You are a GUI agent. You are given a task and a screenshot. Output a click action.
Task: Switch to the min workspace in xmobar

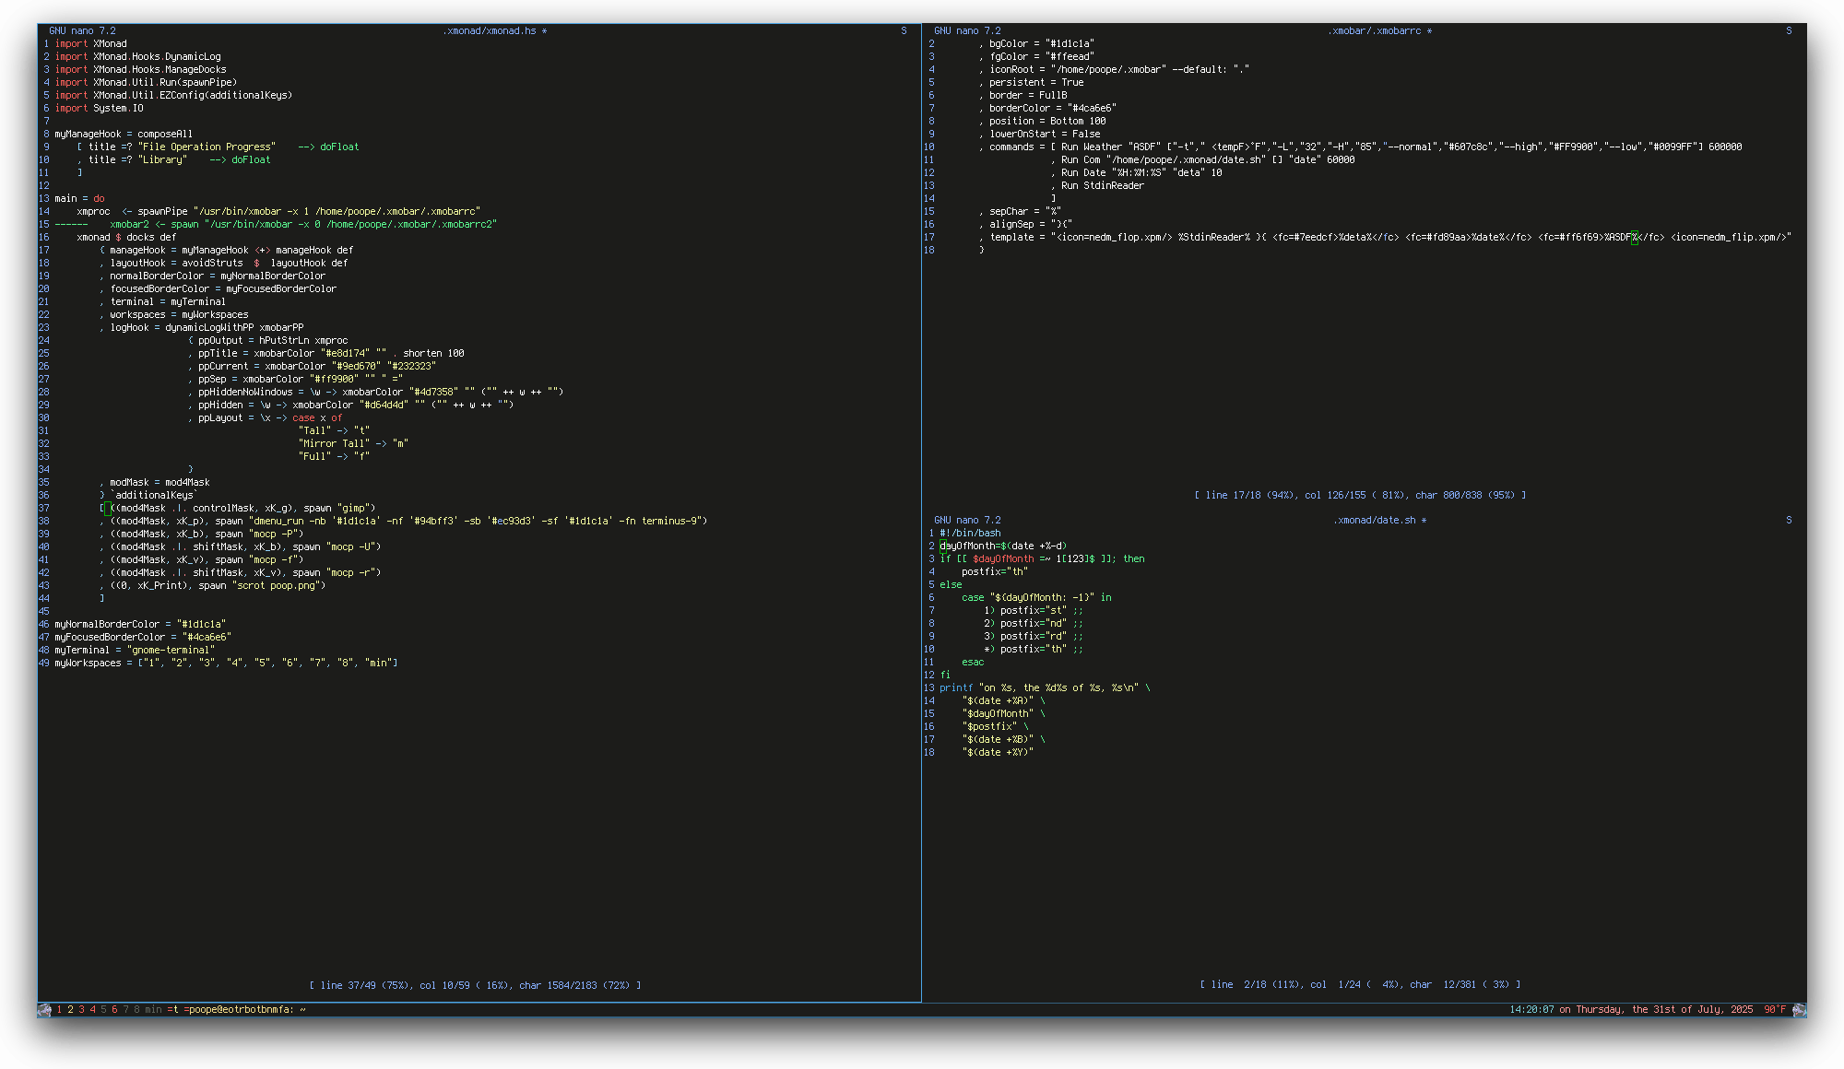(x=153, y=1010)
